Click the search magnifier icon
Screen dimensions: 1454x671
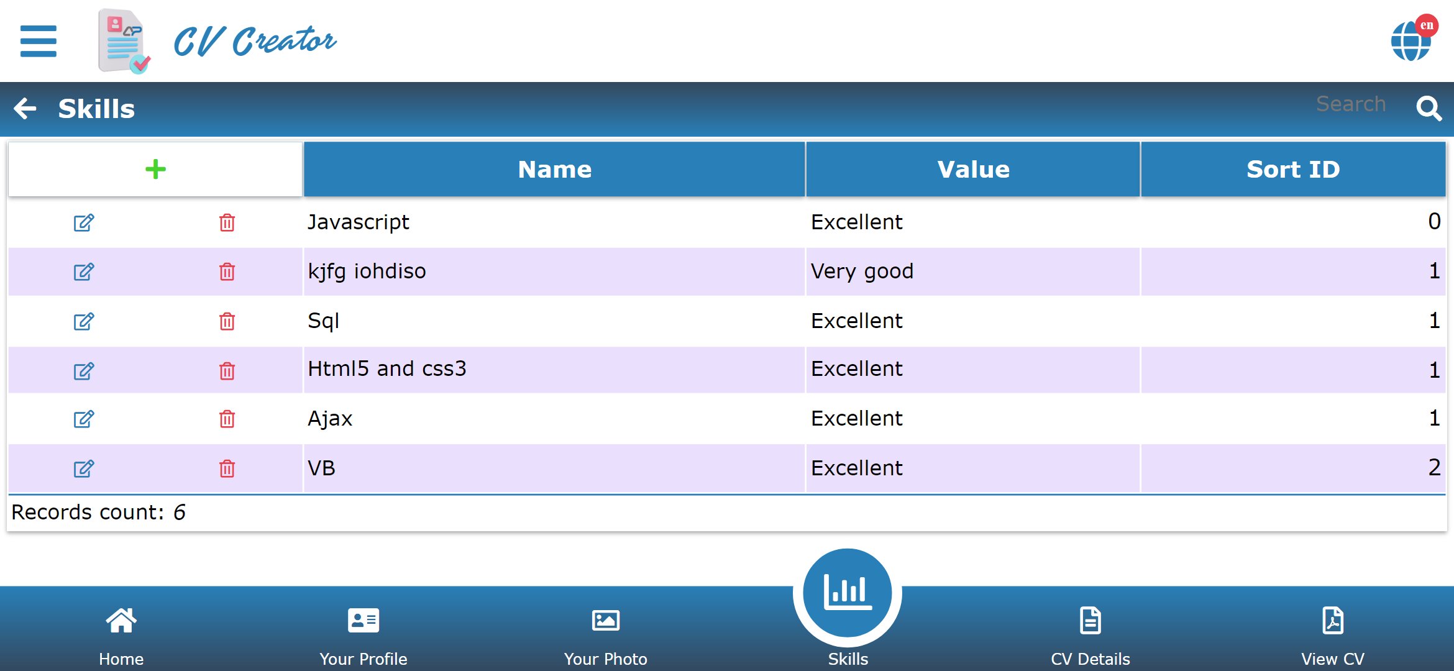pyautogui.click(x=1429, y=109)
